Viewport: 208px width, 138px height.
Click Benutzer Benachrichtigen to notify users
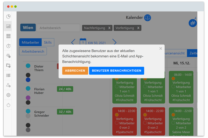(x=116, y=71)
